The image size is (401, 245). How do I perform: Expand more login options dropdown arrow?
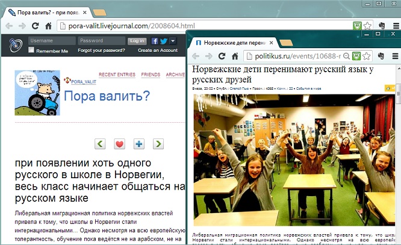[173, 41]
